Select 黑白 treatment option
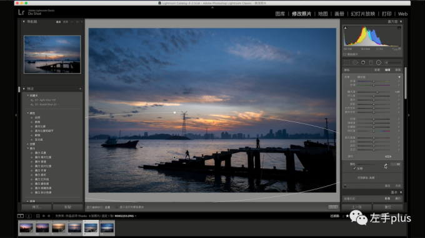The height and width of the screenshot is (238, 425). [x=397, y=199]
